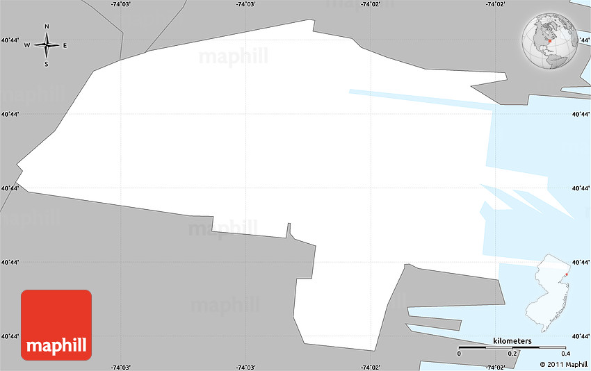Click the S letter below the compass
This screenshot has width=591, height=371.
coord(47,65)
